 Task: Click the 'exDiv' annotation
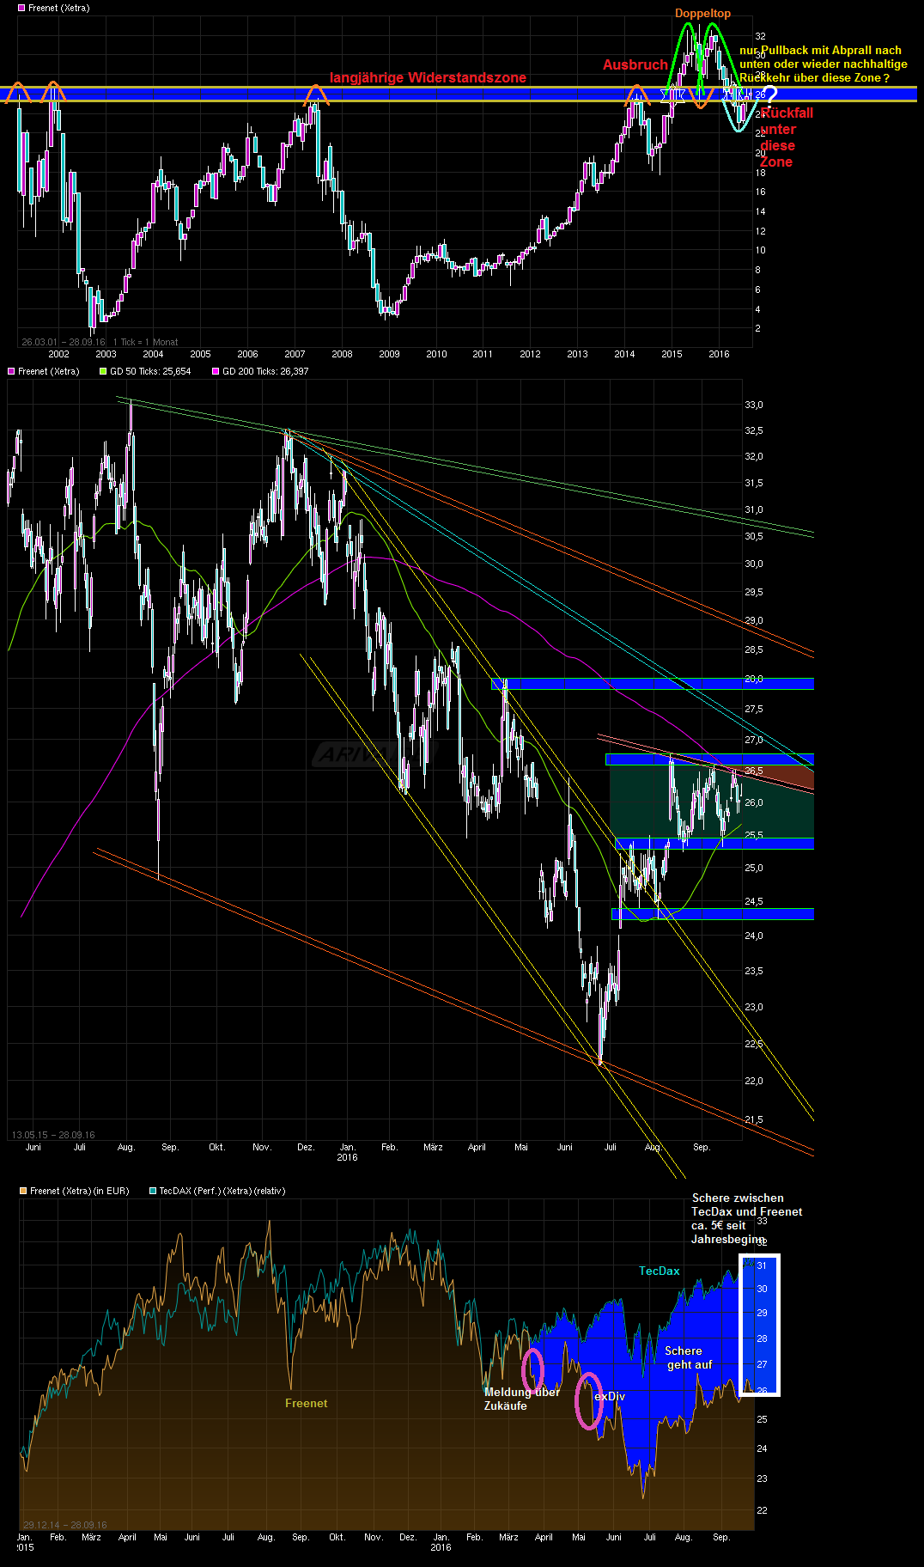(610, 1396)
